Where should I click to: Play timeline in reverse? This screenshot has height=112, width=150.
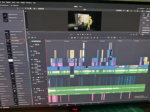[80, 34]
